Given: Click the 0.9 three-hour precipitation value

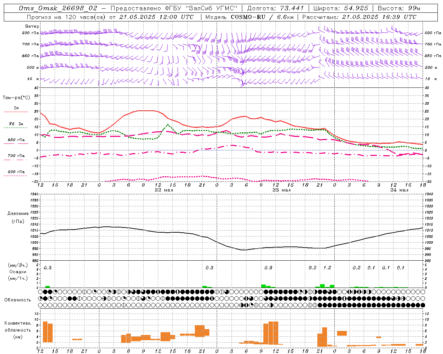Looking at the screenshot, I should coord(268,268).
